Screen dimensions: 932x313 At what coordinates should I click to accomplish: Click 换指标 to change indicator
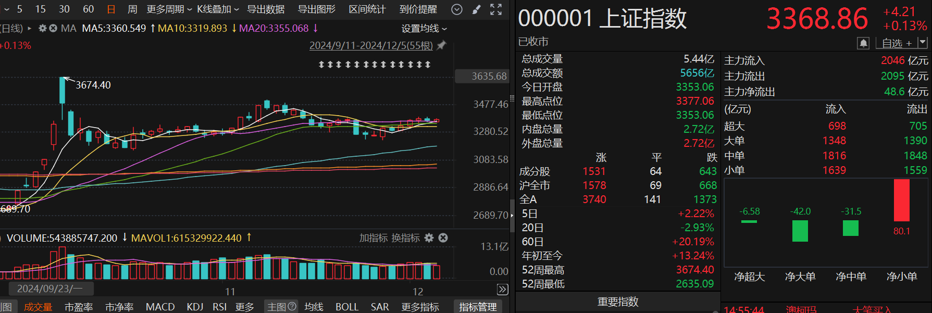click(x=405, y=238)
